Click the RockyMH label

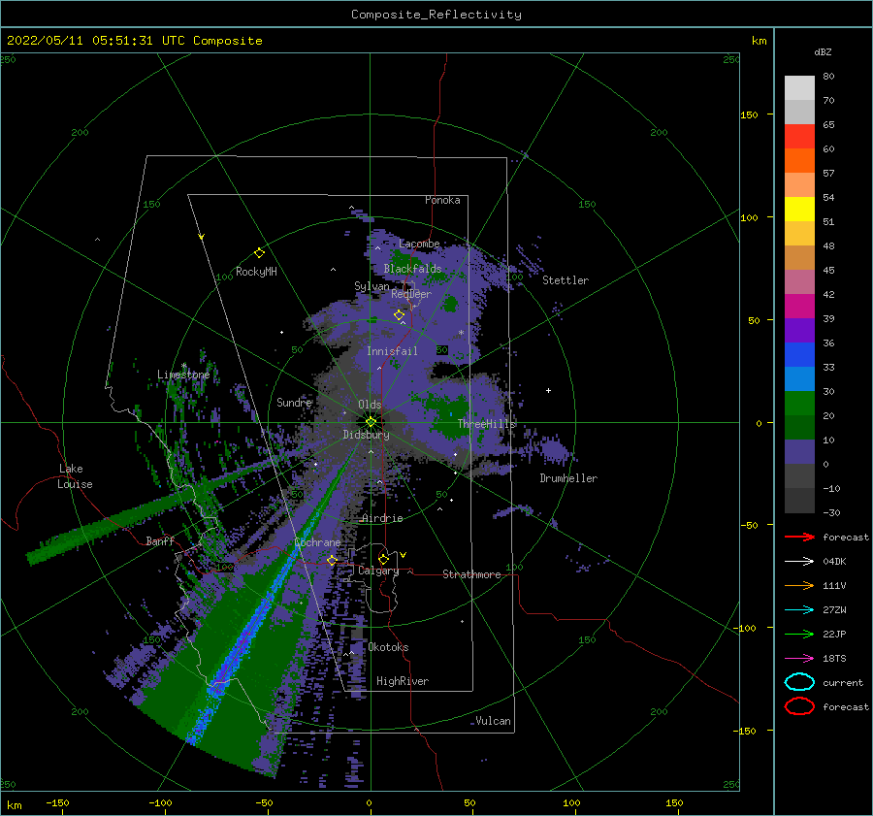tap(256, 272)
